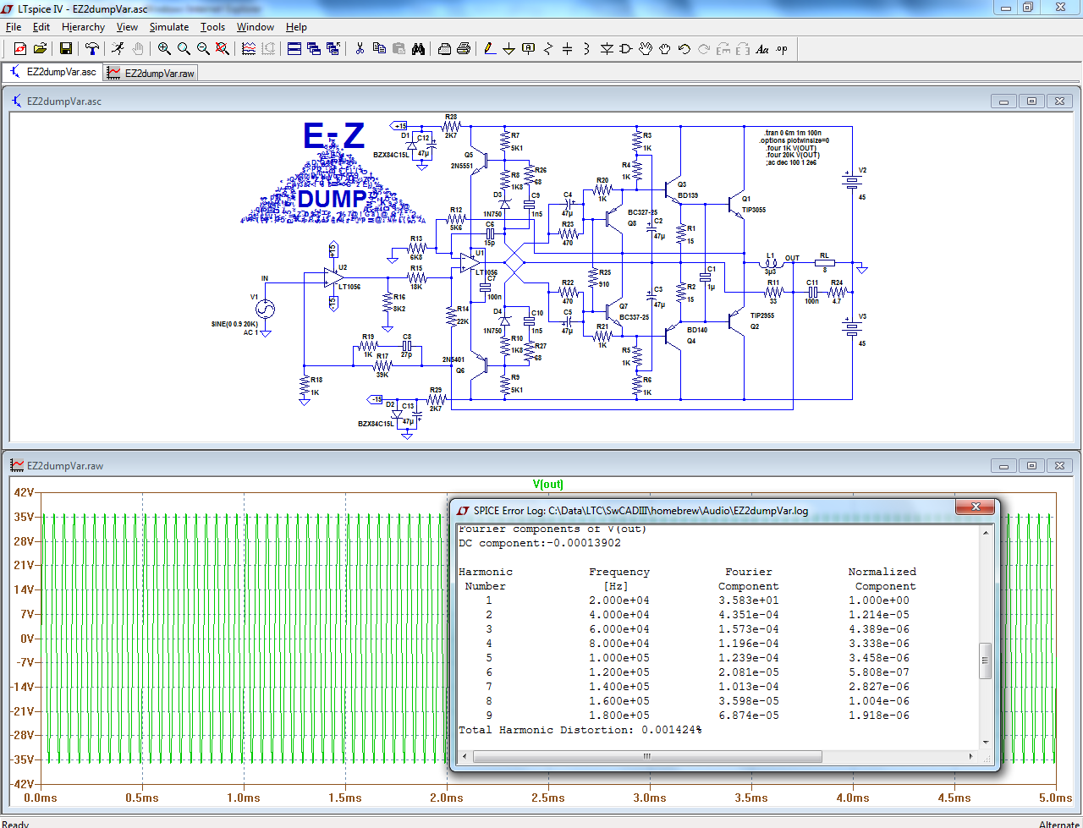The image size is (1083, 828).
Task: Select the Zoom Out magnifier icon
Action: [x=203, y=49]
